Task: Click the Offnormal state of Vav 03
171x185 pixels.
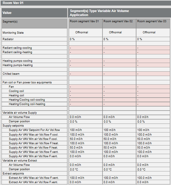Action: pyautogui.click(x=149, y=32)
